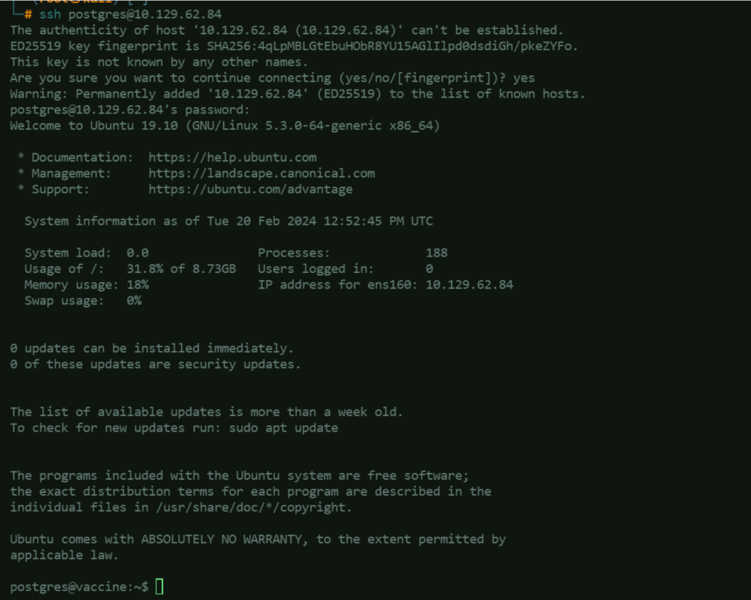This screenshot has height=600, width=751.
Task: Open the https://landscape.canonical.com management link
Action: click(x=261, y=173)
